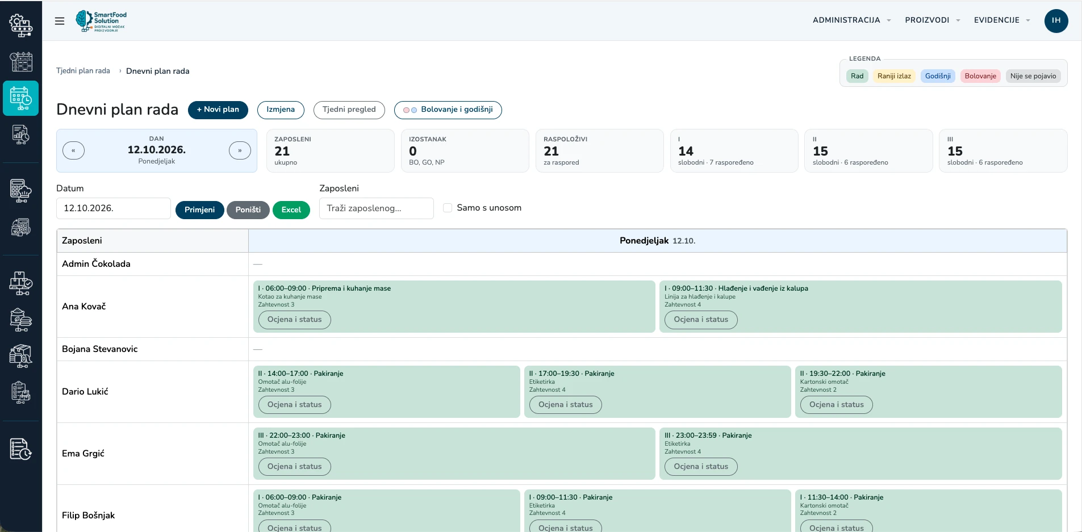
Task: Open the report document with pie chart icon
Action: click(21, 135)
